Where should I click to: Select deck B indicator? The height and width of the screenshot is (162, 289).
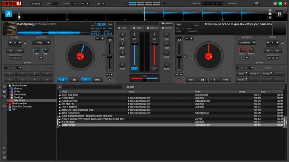pos(279,13)
